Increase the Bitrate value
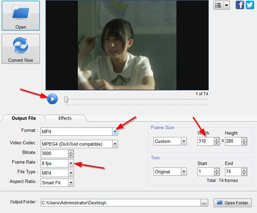This screenshot has height=213, width=257. tap(71, 152)
